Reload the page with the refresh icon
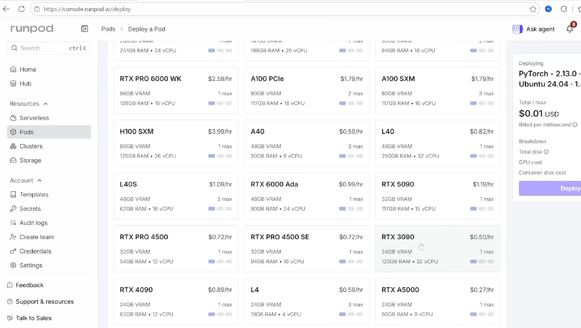 [21, 9]
